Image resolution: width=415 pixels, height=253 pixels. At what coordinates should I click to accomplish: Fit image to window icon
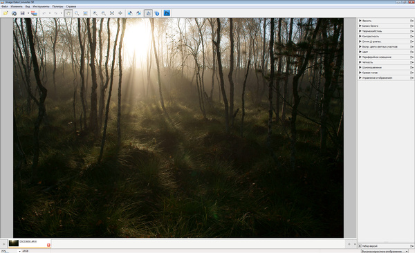112,13
